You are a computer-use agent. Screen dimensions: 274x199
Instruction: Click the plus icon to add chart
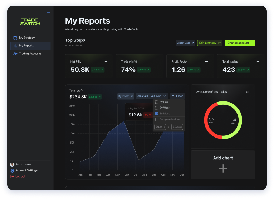click(223, 168)
